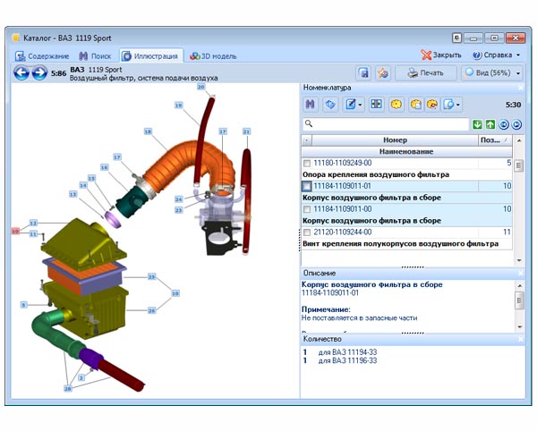Click the yellow gear with document icon

416,105
